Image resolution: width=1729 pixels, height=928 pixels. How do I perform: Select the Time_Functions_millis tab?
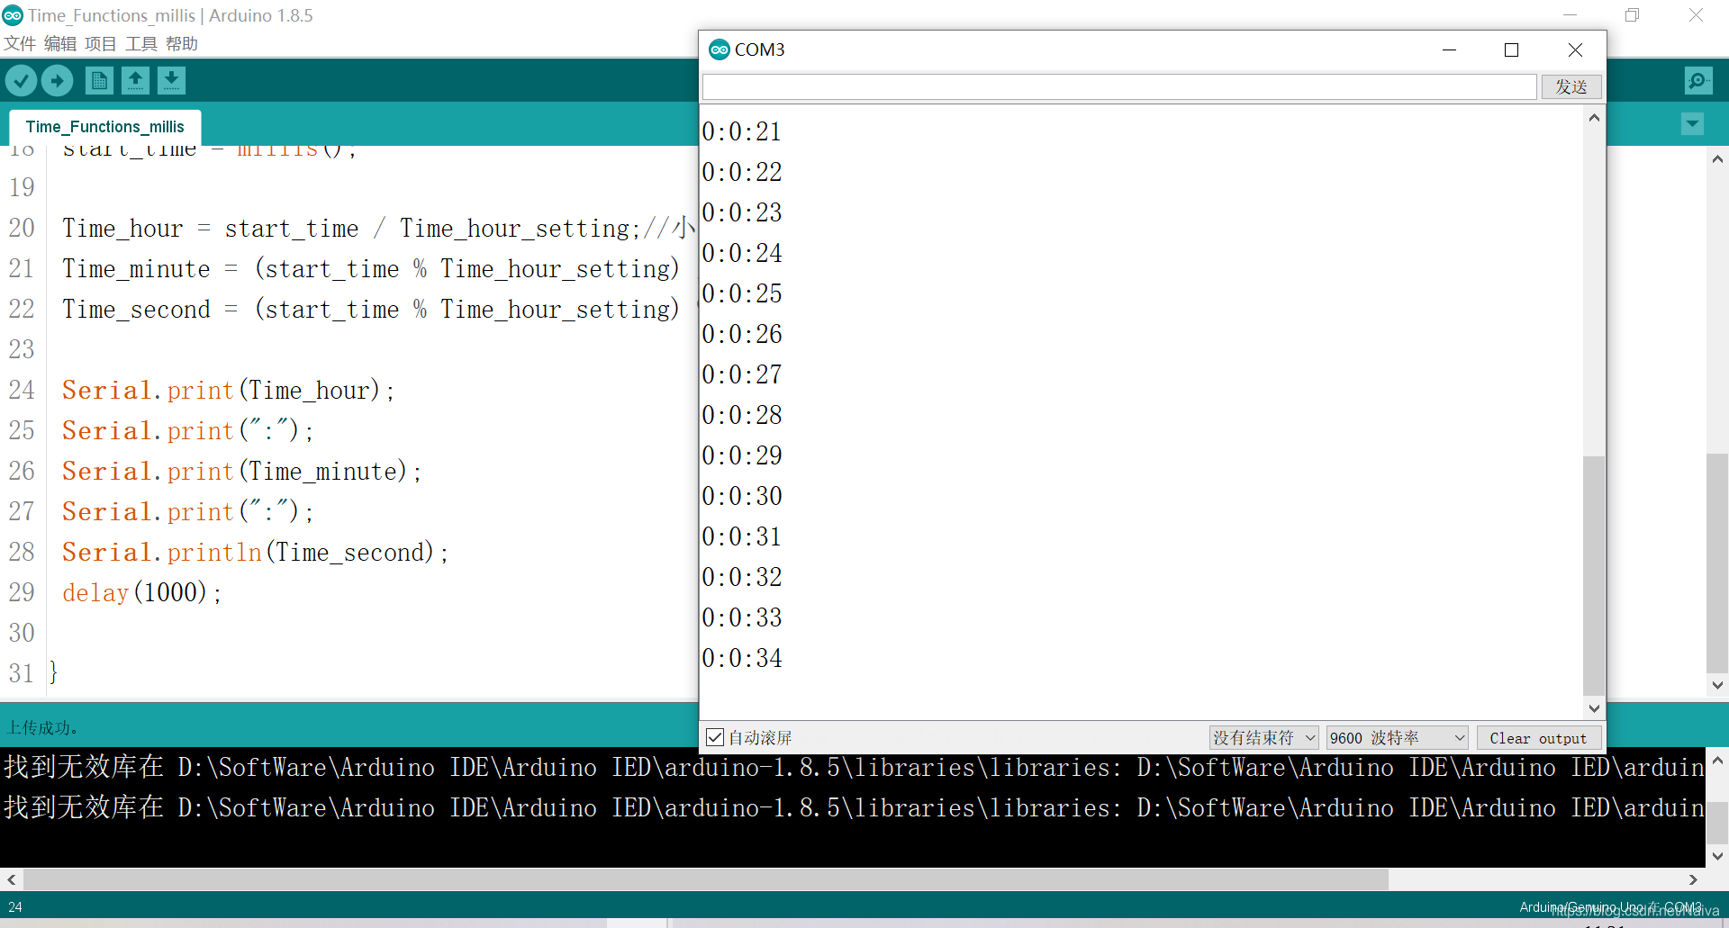tap(104, 126)
